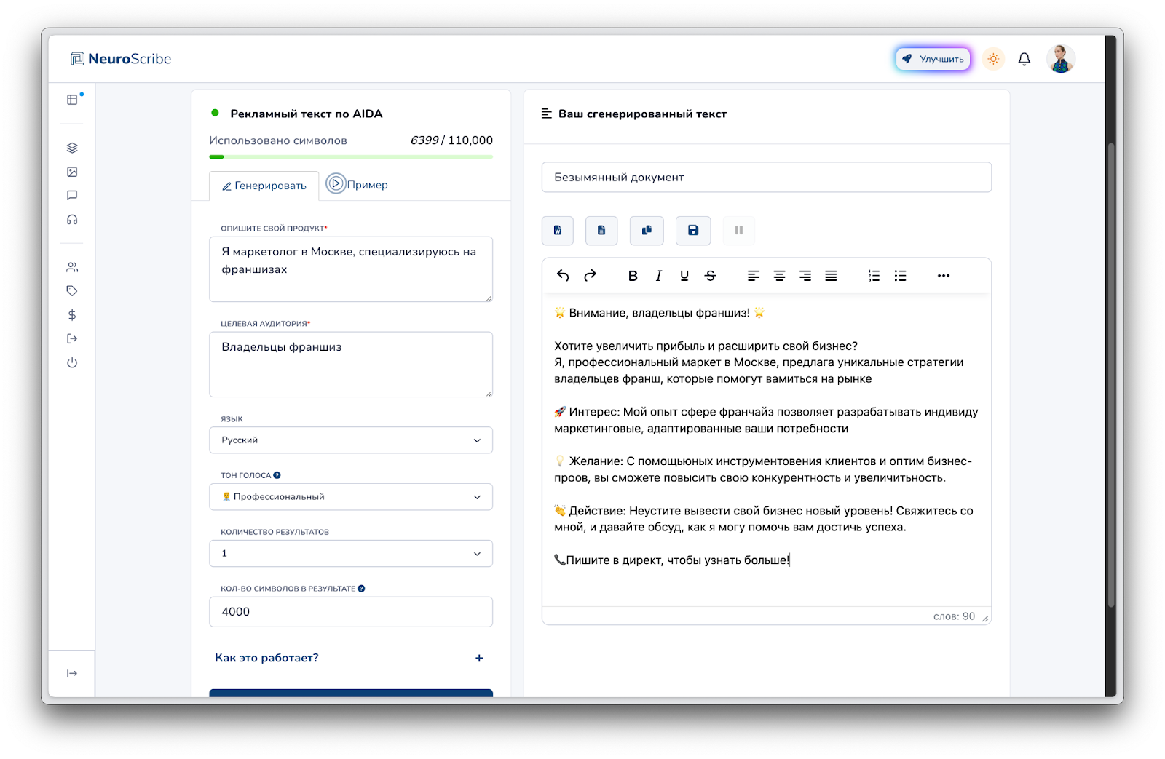The image size is (1165, 759).
Task: Click the character count field showing 4000
Action: 351,612
